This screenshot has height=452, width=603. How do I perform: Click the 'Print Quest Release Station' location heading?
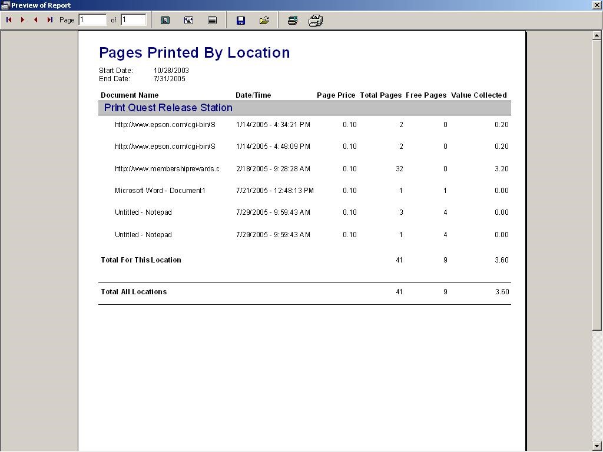(x=168, y=108)
